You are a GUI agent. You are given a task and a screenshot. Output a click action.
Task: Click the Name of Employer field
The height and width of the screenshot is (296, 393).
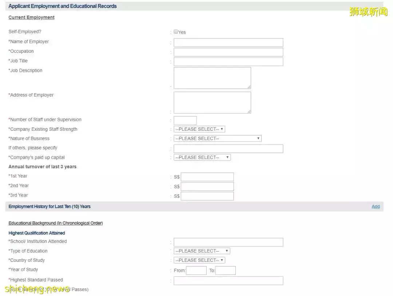click(228, 43)
